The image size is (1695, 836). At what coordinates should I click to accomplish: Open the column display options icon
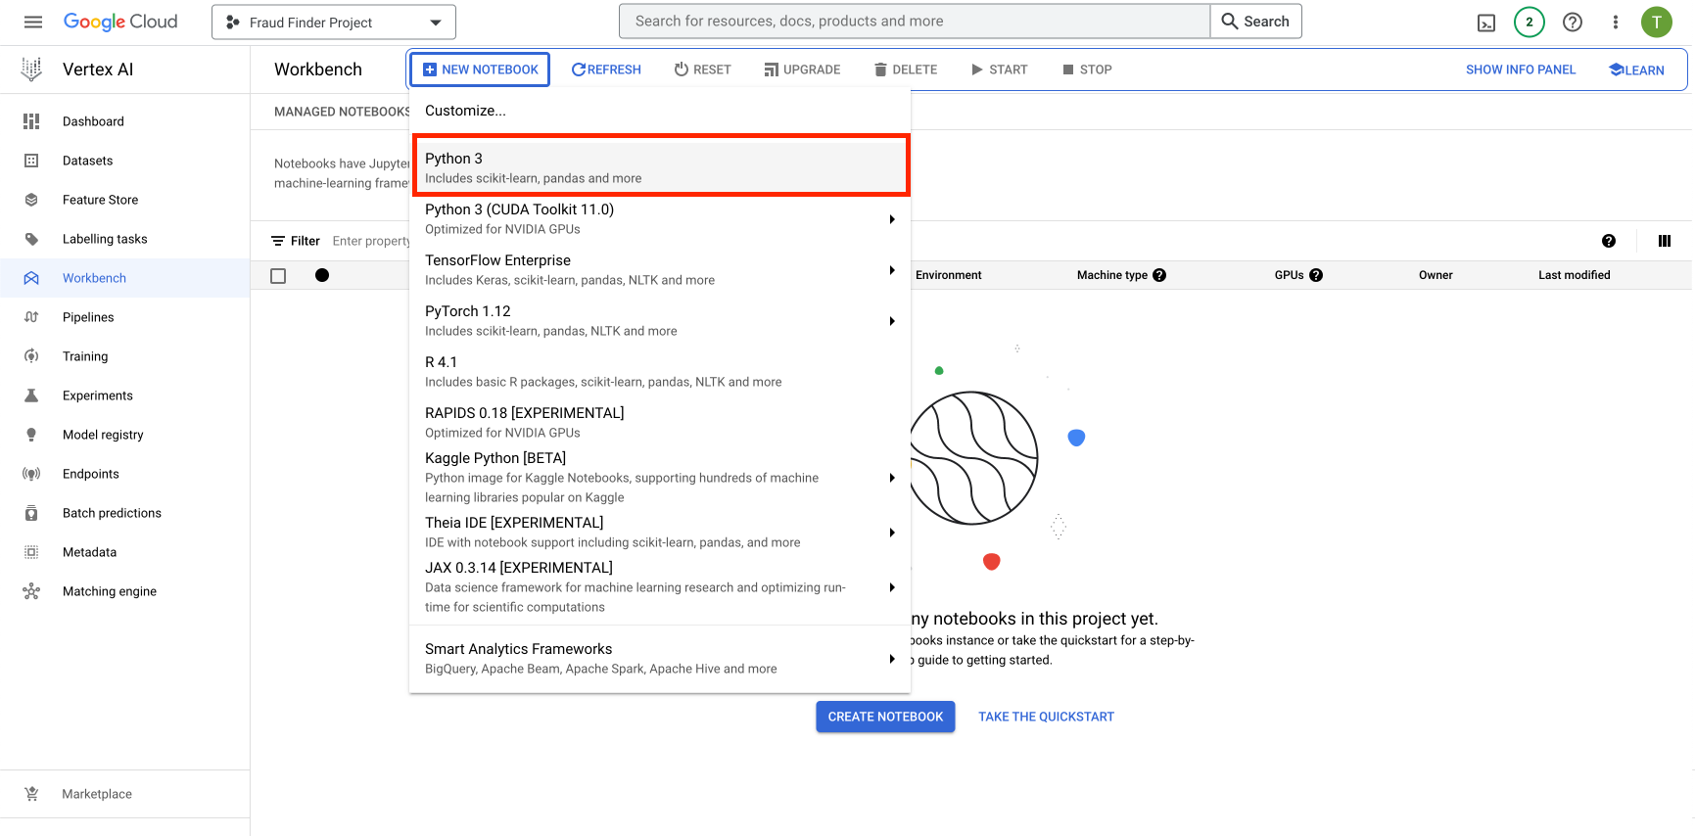(x=1664, y=241)
